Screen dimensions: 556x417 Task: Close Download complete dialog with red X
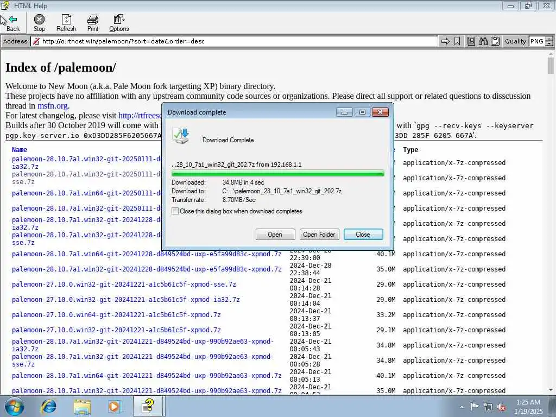click(380, 112)
